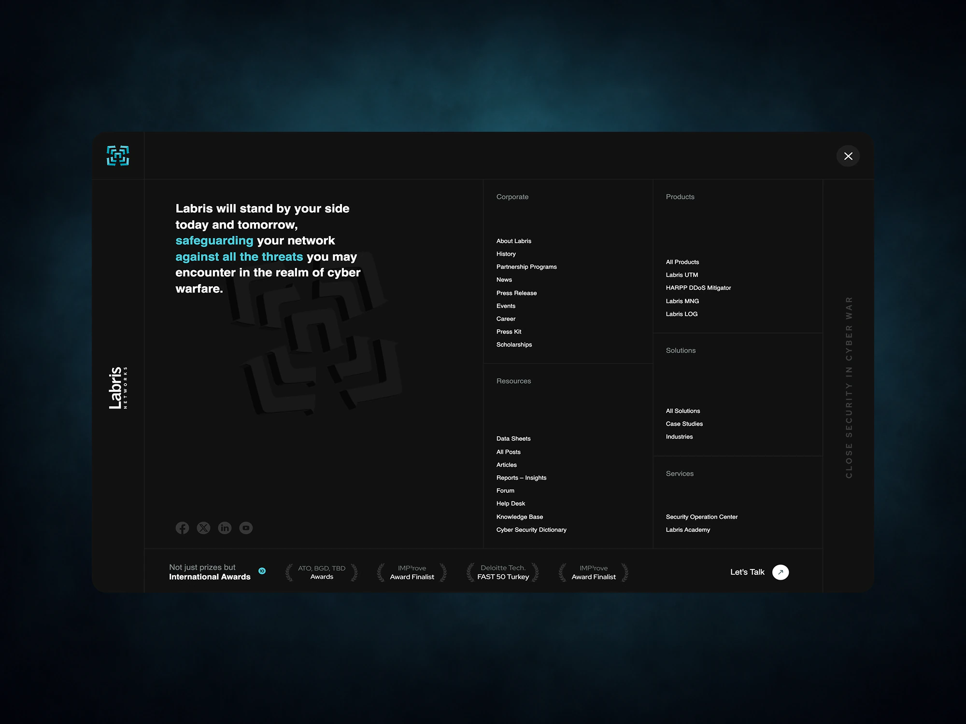
Task: Open the Labris MNG product
Action: [682, 301]
